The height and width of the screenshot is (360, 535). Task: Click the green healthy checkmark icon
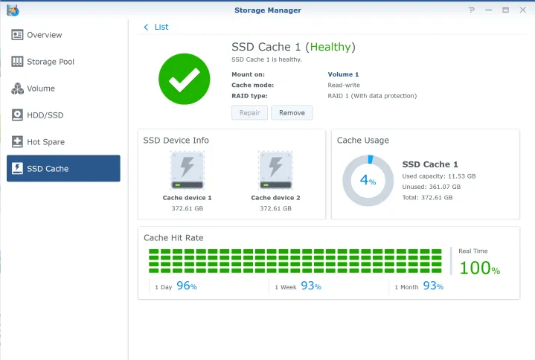185,79
